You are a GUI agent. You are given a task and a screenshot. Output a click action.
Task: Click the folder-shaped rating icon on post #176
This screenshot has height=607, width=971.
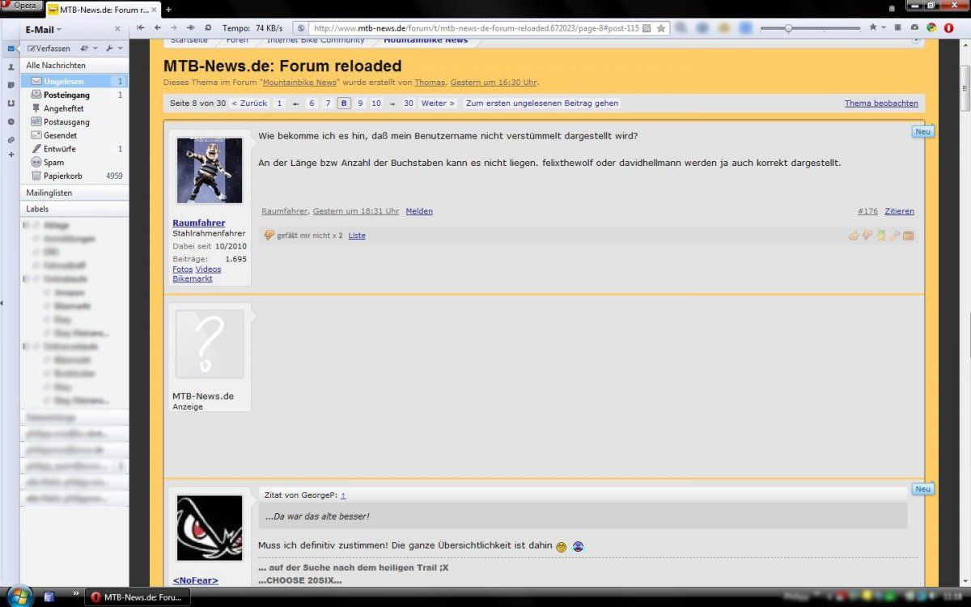coord(908,236)
